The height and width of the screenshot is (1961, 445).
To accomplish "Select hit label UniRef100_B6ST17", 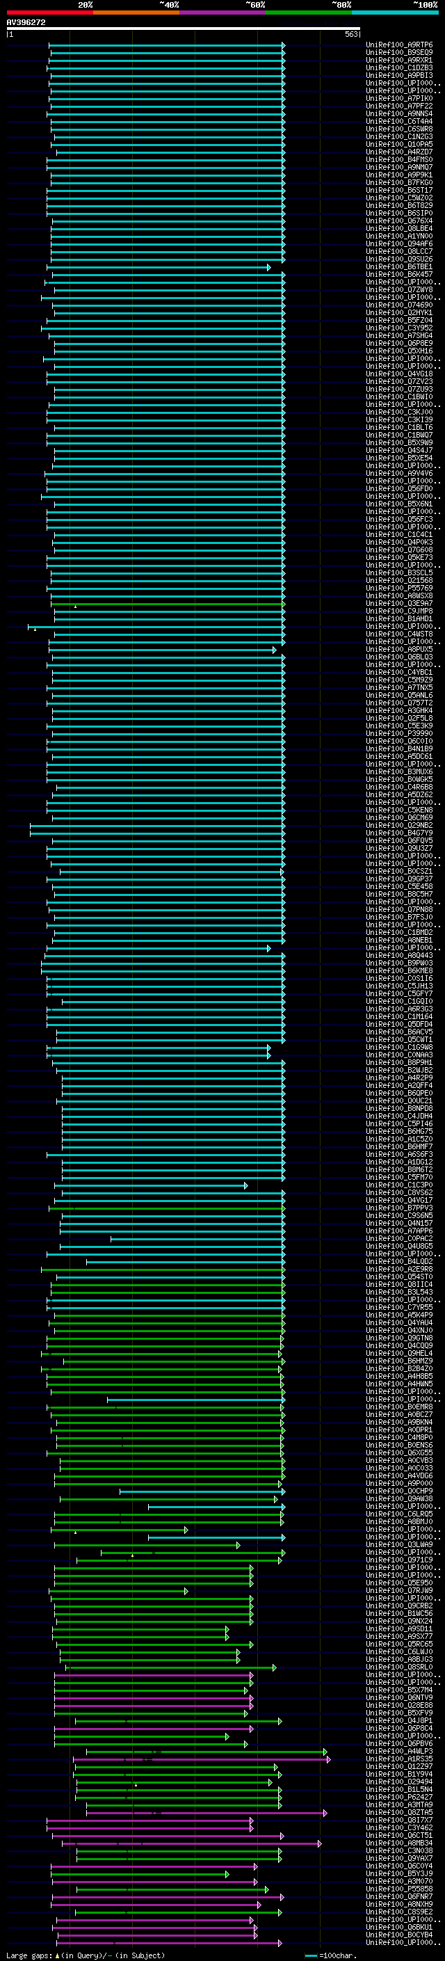I will pyautogui.click(x=399, y=191).
